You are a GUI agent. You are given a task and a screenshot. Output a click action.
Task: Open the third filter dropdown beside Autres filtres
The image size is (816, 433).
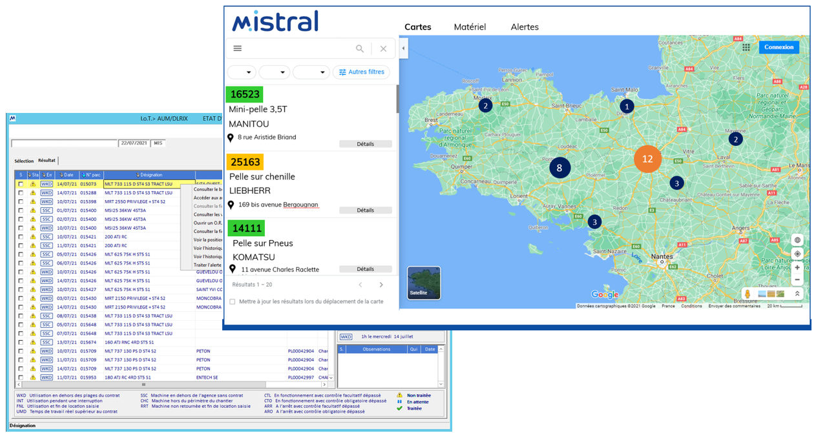[311, 72]
